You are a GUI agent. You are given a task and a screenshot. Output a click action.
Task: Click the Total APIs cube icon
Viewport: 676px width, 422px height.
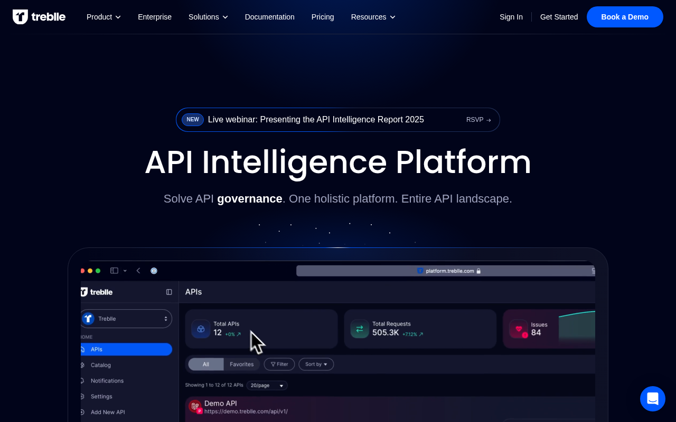pyautogui.click(x=201, y=329)
